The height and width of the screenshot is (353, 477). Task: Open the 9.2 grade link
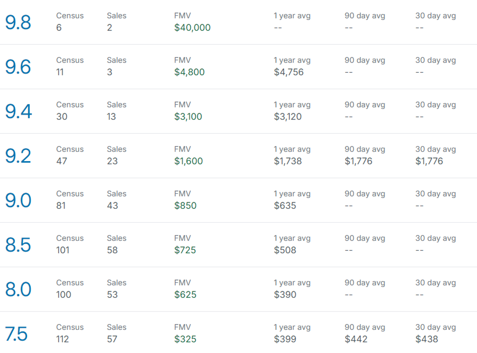click(x=18, y=156)
